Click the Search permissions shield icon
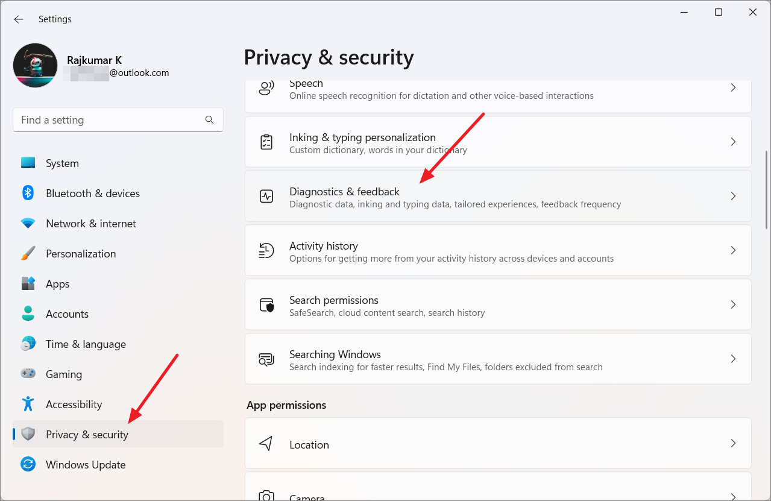 coord(266,305)
